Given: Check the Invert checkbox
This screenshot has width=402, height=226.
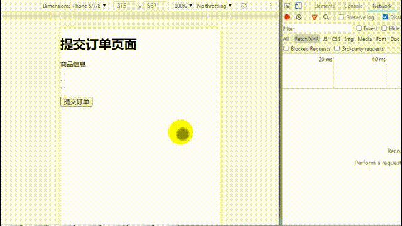Looking at the screenshot, I should [359, 28].
